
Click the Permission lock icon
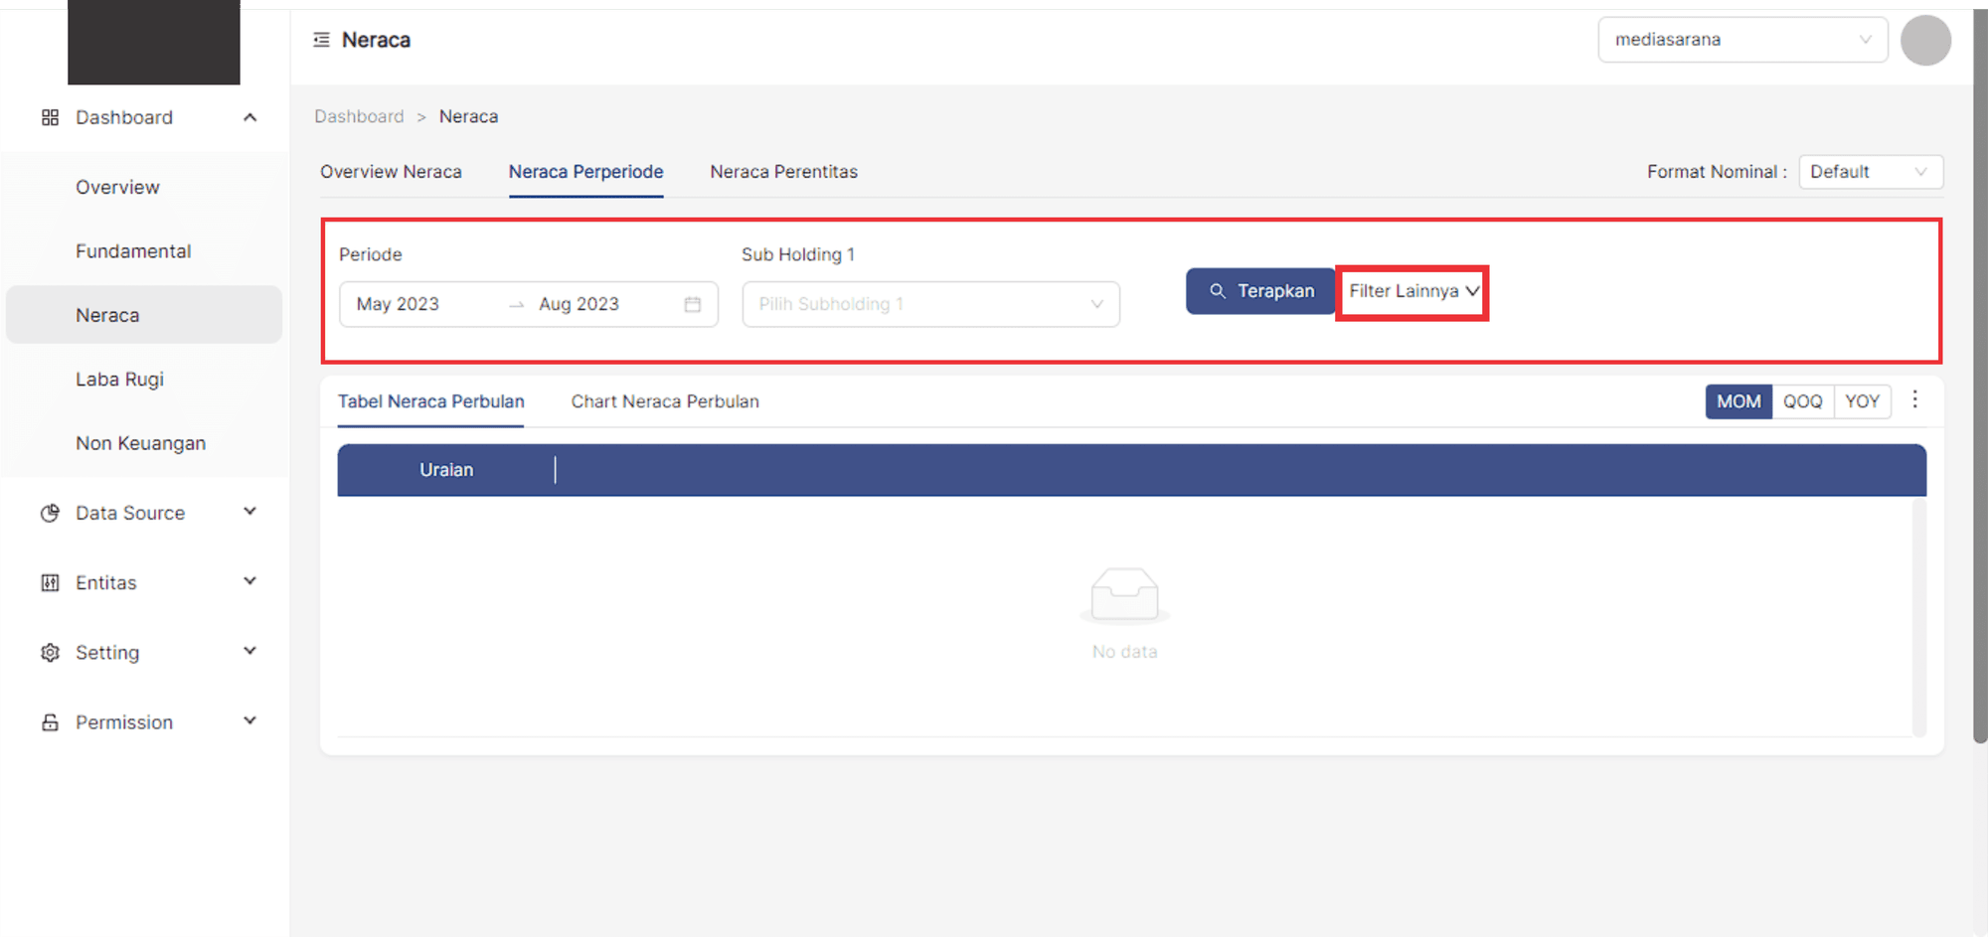point(50,722)
